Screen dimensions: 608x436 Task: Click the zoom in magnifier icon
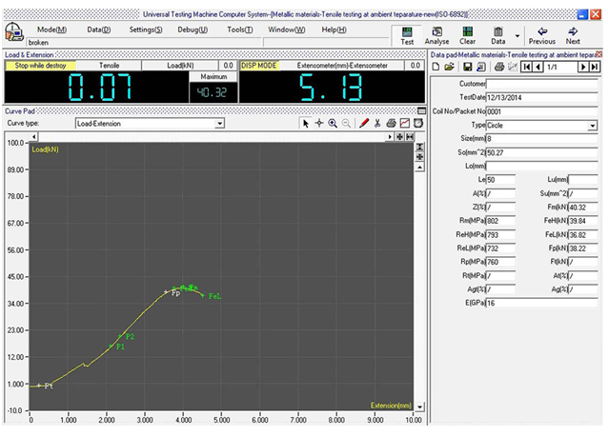coord(333,124)
